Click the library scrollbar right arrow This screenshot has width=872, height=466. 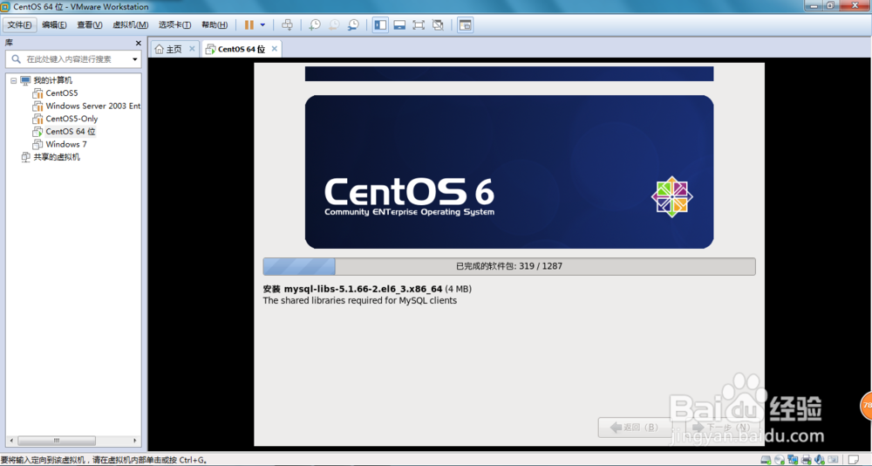click(134, 441)
